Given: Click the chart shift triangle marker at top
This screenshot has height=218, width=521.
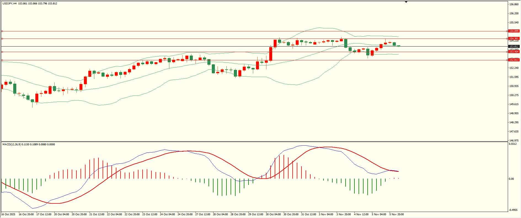Looking at the screenshot, I should point(406,2).
